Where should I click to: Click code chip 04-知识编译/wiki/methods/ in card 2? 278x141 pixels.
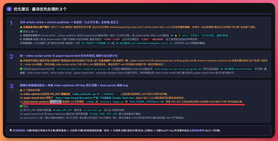[x=237, y=69]
